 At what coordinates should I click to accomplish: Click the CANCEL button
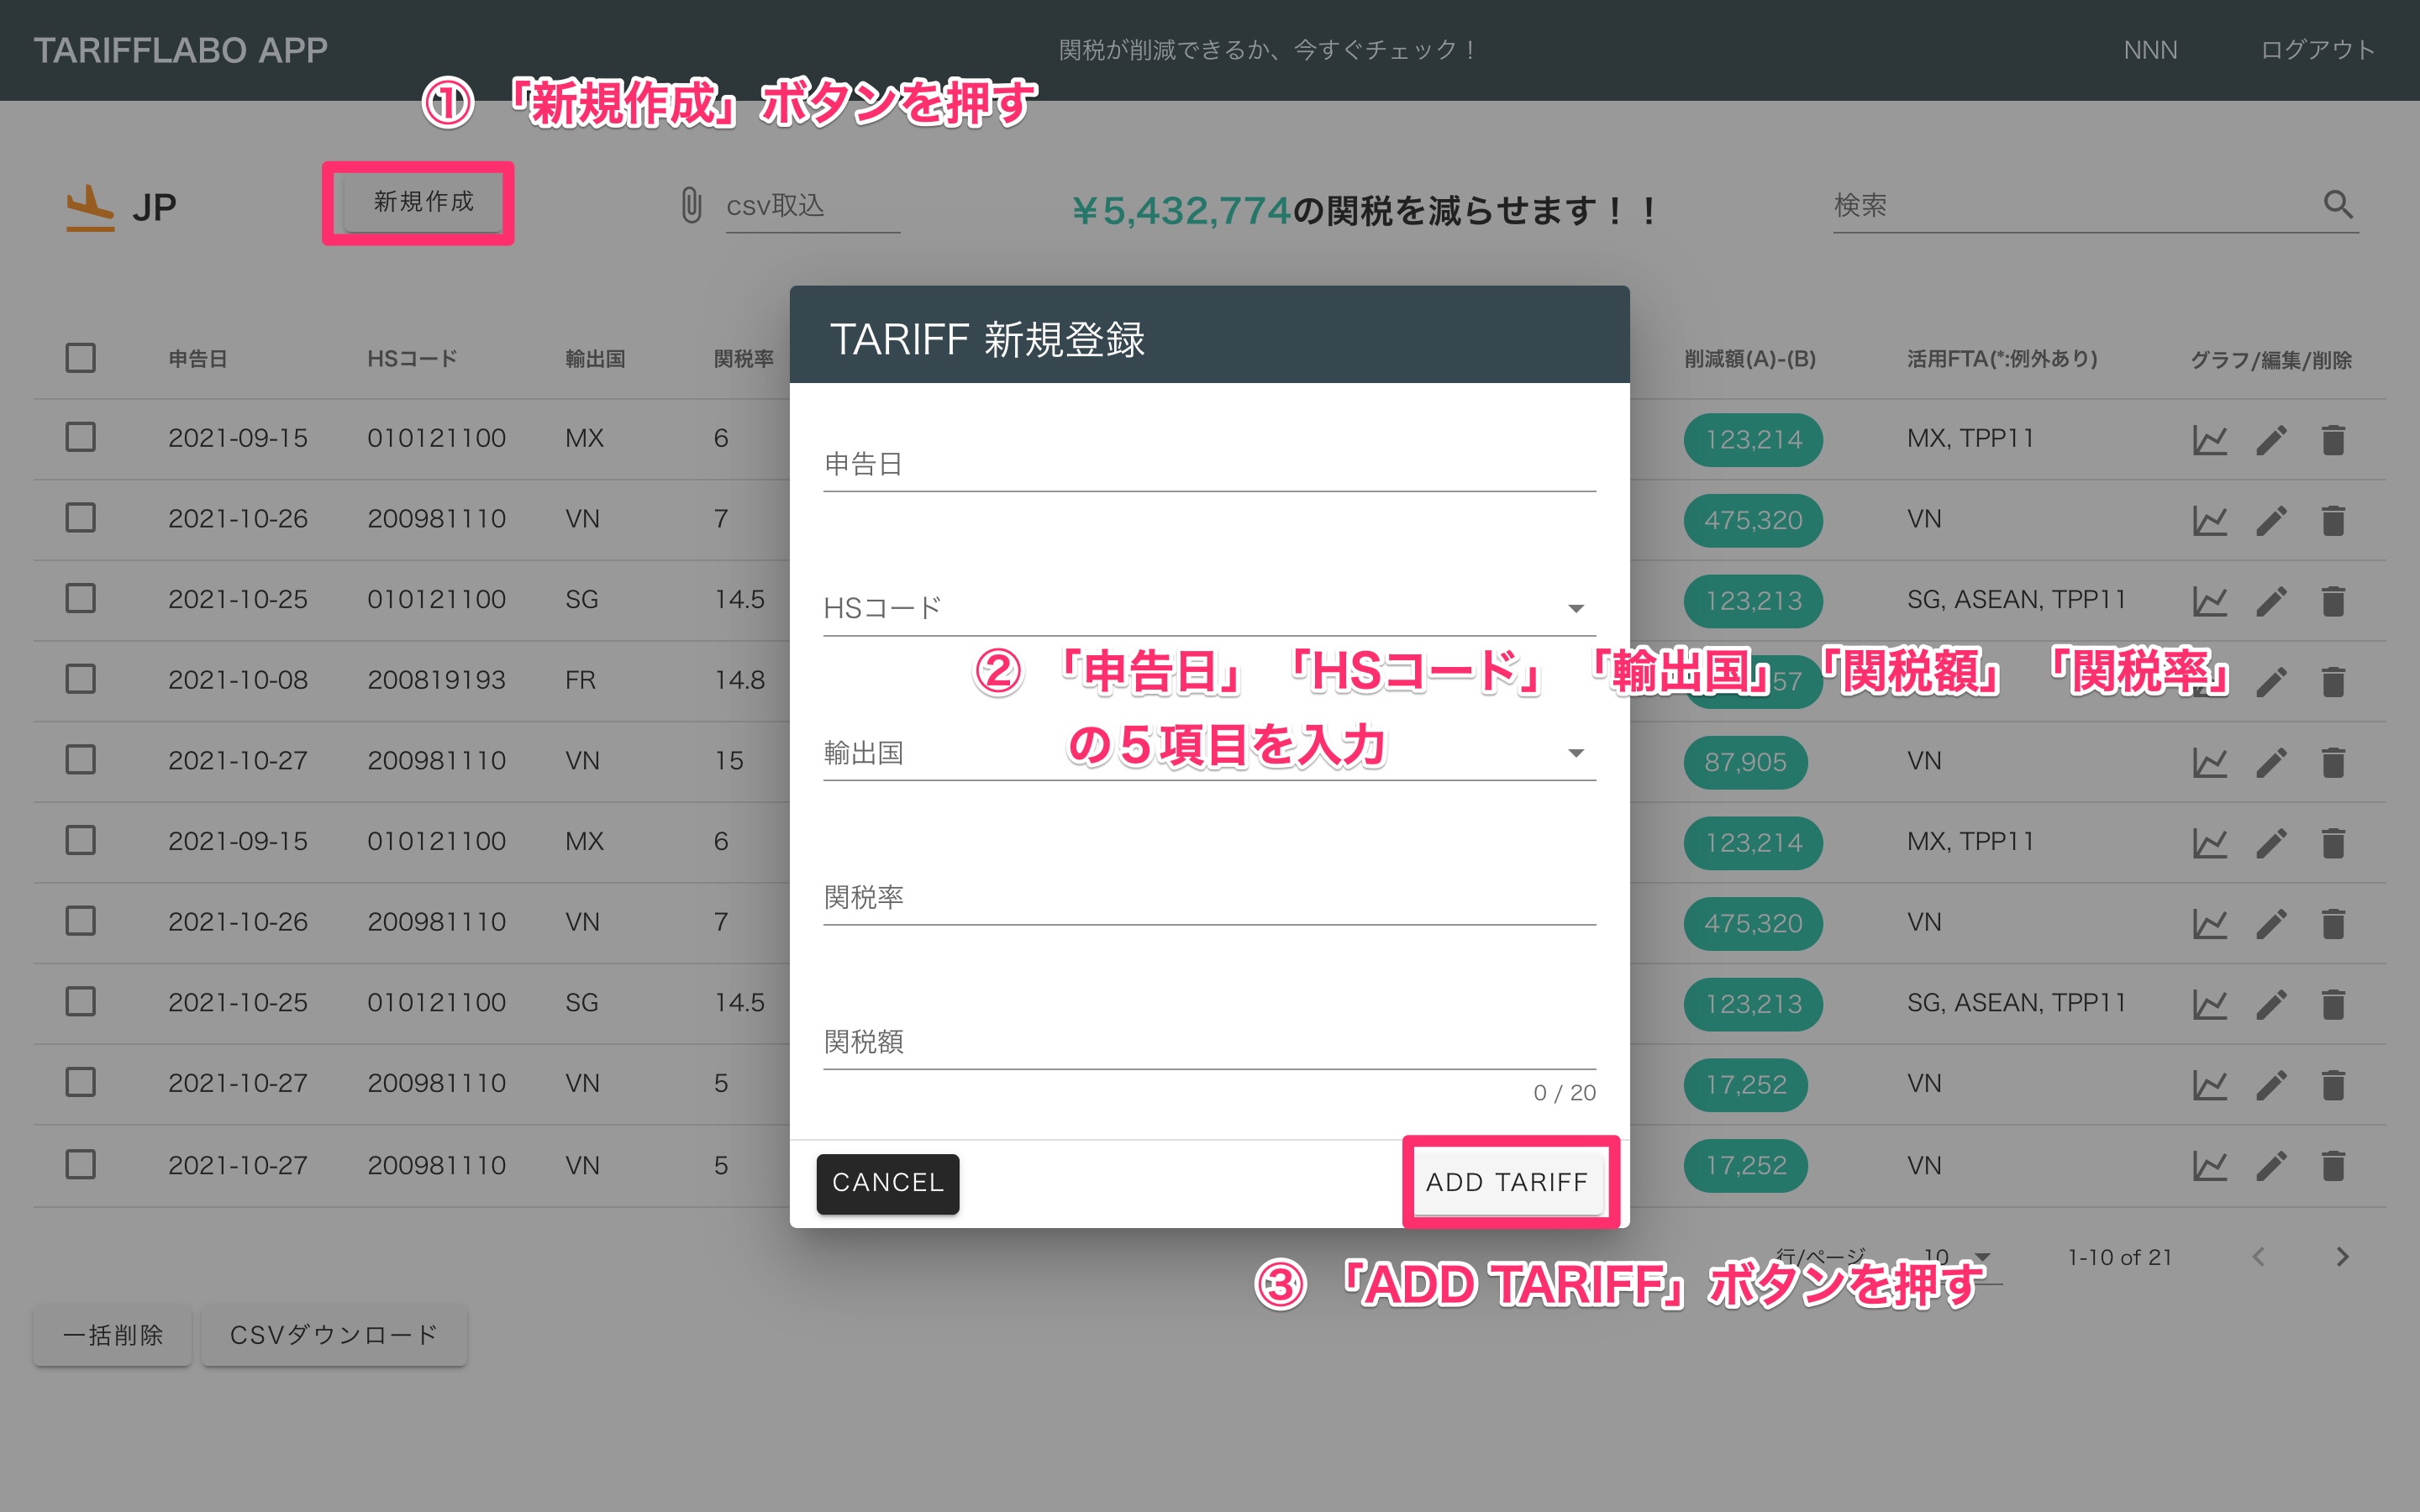point(887,1183)
